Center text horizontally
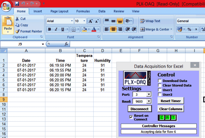Image resolution: width=205 pixels, height=138 pixels. coord(113,29)
